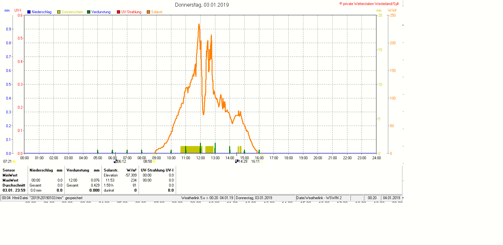Click the sunrise time 08:50 below the axis
Viewport: 503px width, 245px height.
pos(148,161)
